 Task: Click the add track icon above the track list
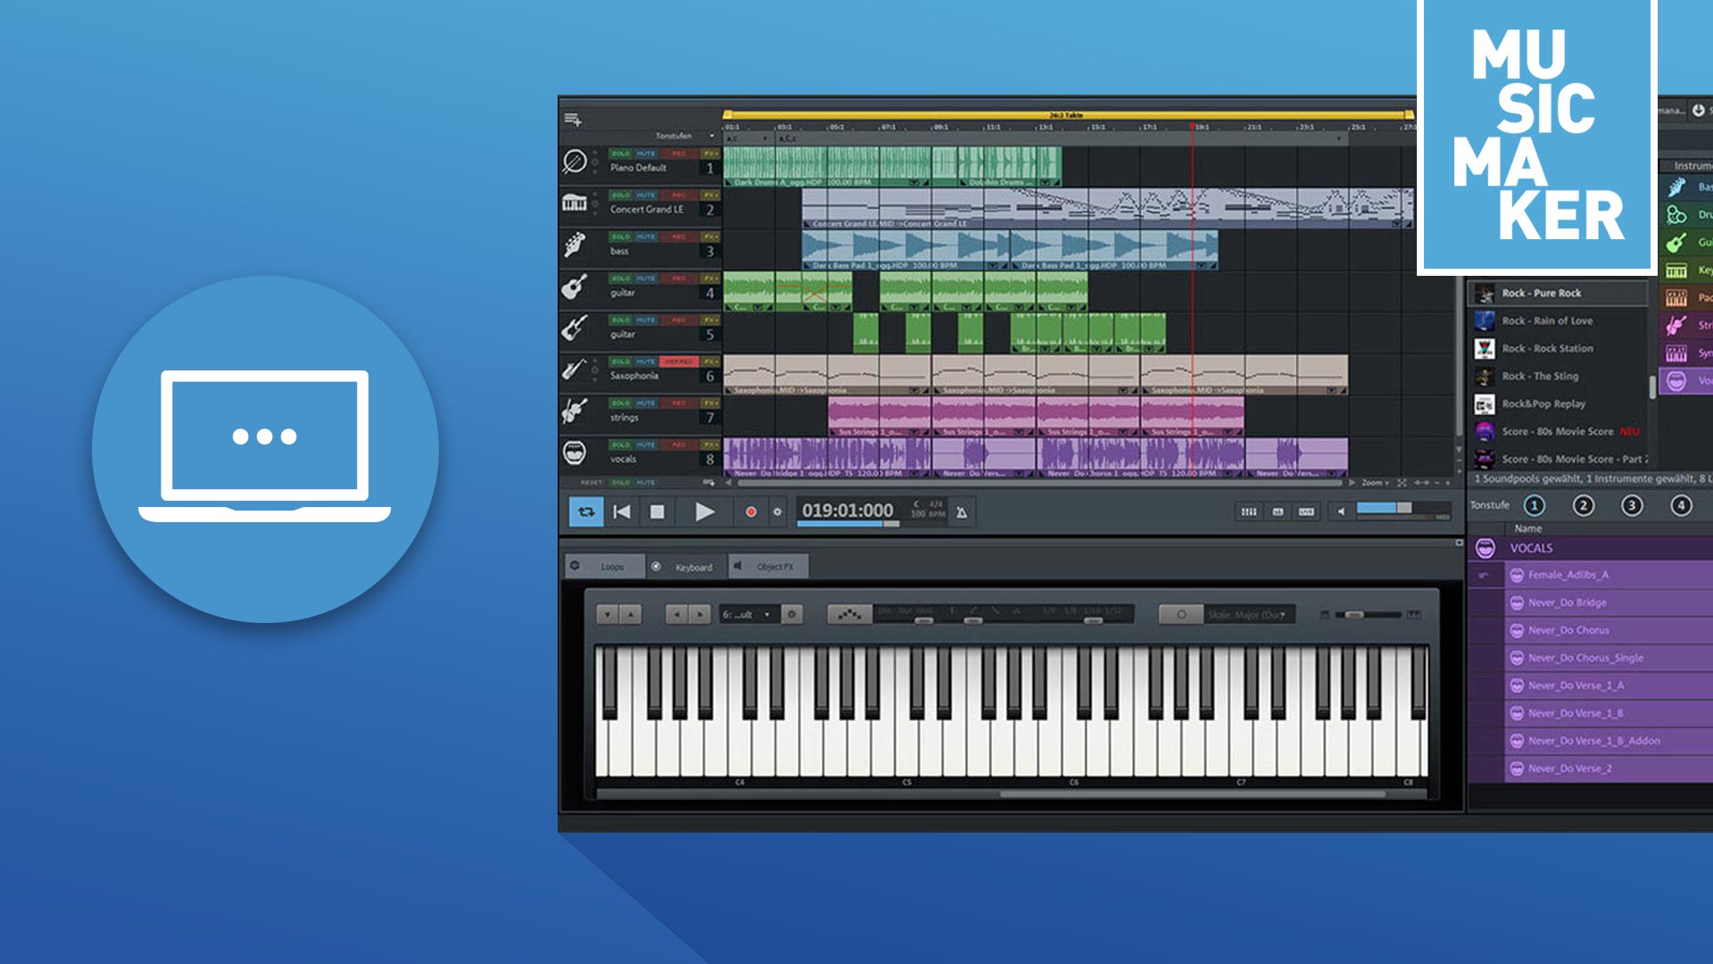(573, 119)
